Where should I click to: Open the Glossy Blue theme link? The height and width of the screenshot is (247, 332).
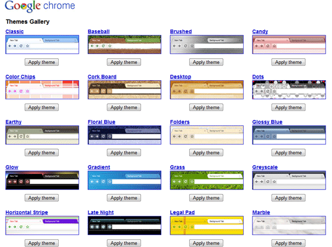pyautogui.click(x=267, y=122)
